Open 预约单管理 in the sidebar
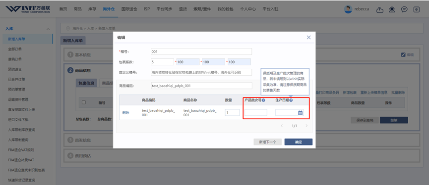 tap(17, 90)
